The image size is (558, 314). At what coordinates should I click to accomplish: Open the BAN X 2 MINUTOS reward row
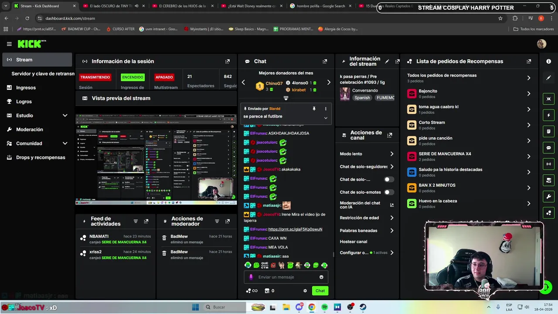pos(469,188)
